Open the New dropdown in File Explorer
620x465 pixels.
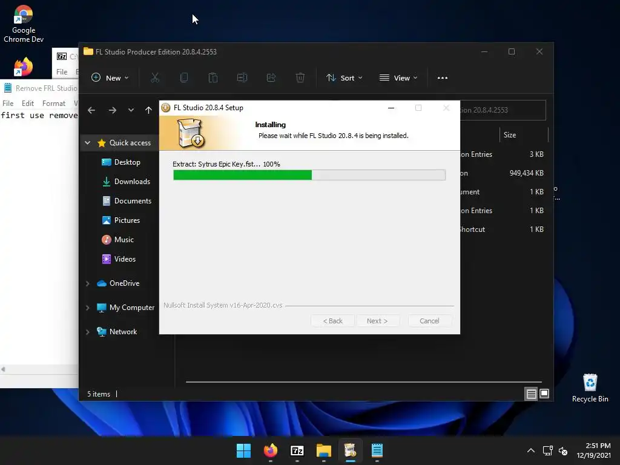click(x=110, y=78)
